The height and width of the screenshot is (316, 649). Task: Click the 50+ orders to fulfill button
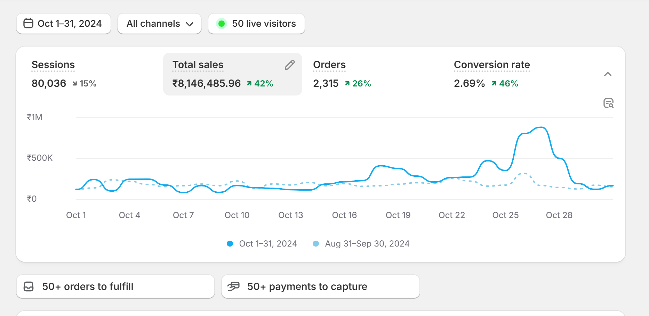point(115,286)
